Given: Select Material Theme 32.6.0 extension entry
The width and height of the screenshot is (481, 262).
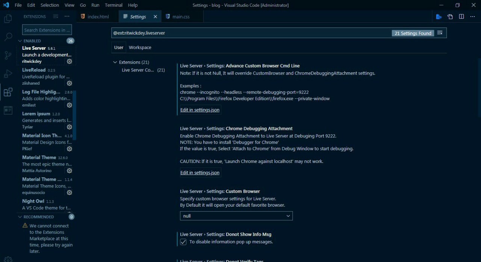Looking at the screenshot, I should click(x=46, y=164).
